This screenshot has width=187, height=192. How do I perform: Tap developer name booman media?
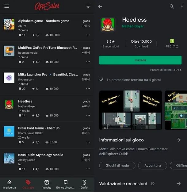tap(28, 53)
